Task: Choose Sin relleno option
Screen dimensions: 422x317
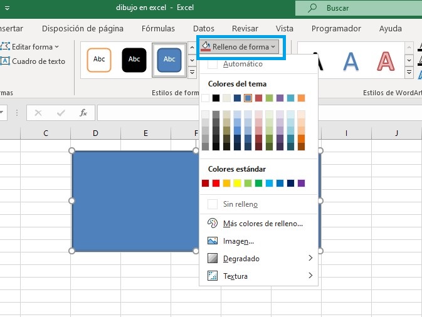Action: point(258,204)
